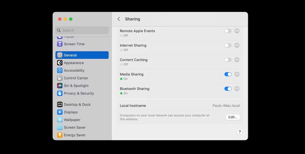The width and height of the screenshot is (305, 154).
Task: Click the local network access description text
Action: (x=165, y=117)
